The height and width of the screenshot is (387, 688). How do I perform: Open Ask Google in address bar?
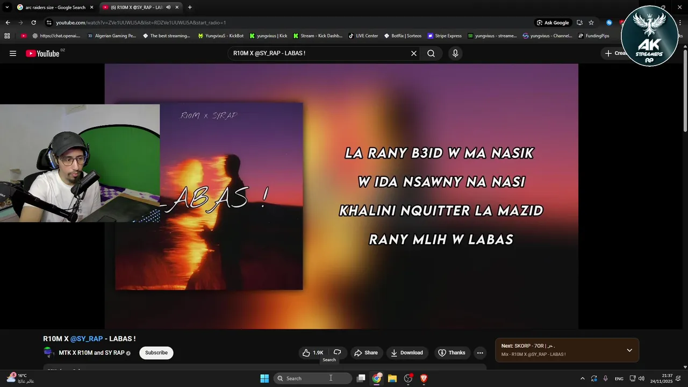553,23
